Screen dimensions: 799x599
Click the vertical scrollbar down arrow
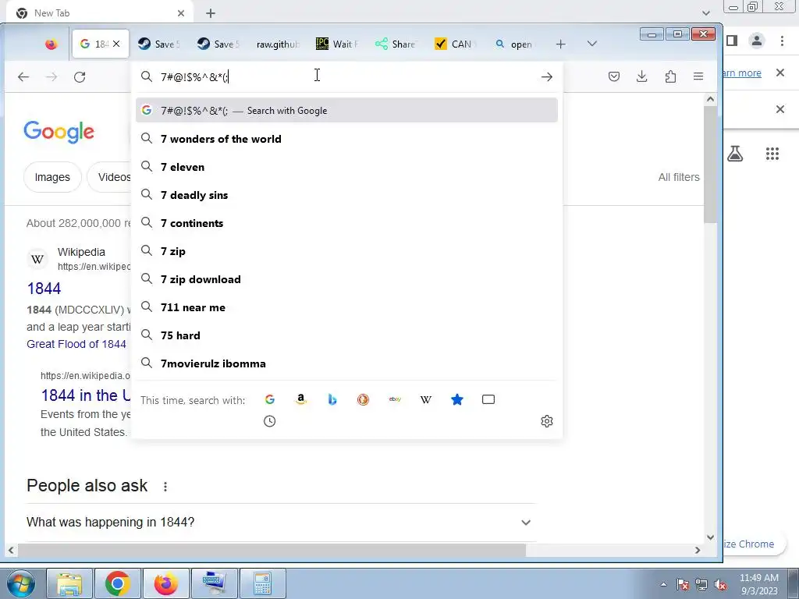pos(710,537)
